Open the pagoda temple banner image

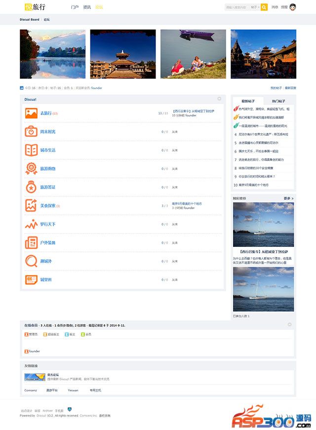pyautogui.click(x=123, y=54)
